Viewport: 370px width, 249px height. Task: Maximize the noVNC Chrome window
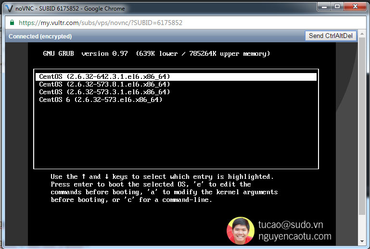click(337, 7)
